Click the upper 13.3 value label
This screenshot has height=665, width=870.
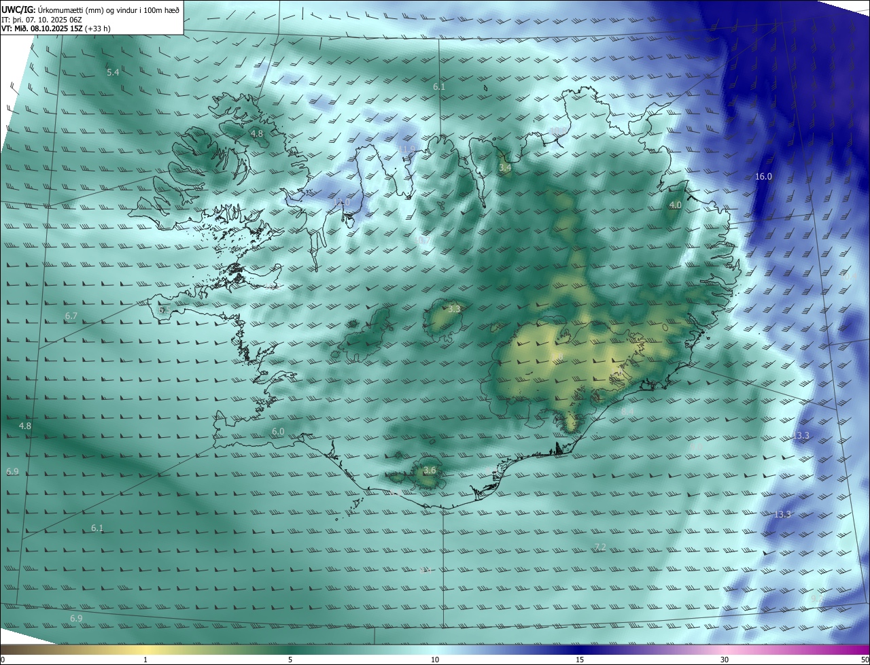click(801, 435)
